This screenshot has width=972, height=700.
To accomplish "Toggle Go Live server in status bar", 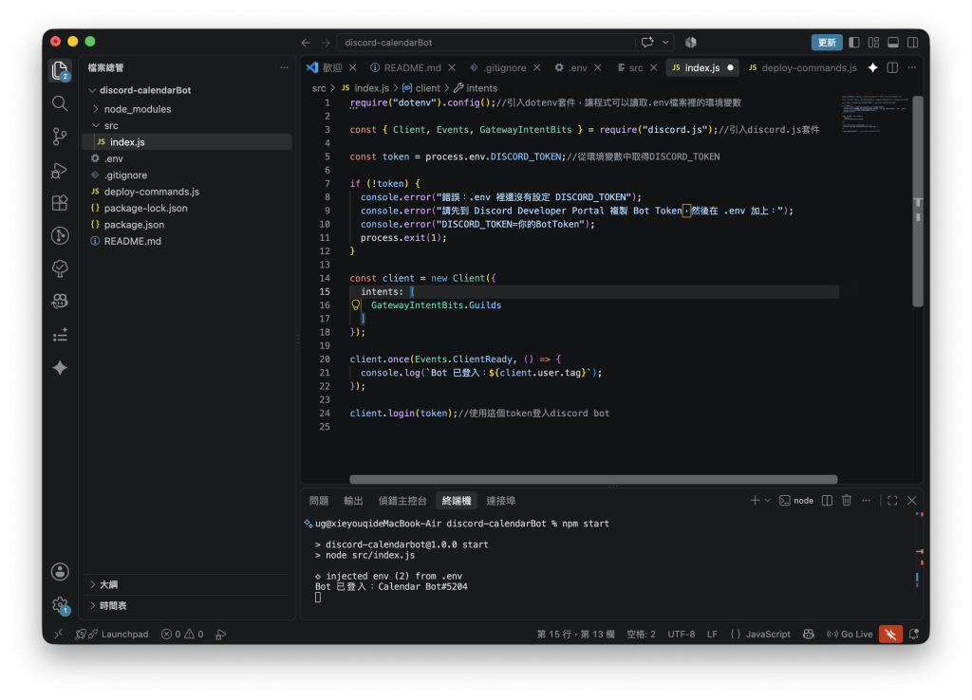I will point(850,634).
